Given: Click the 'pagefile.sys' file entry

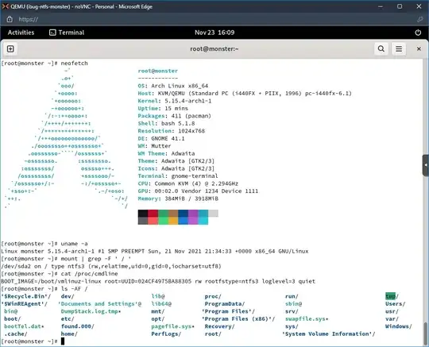Looking at the screenshot, I should 173,326.
